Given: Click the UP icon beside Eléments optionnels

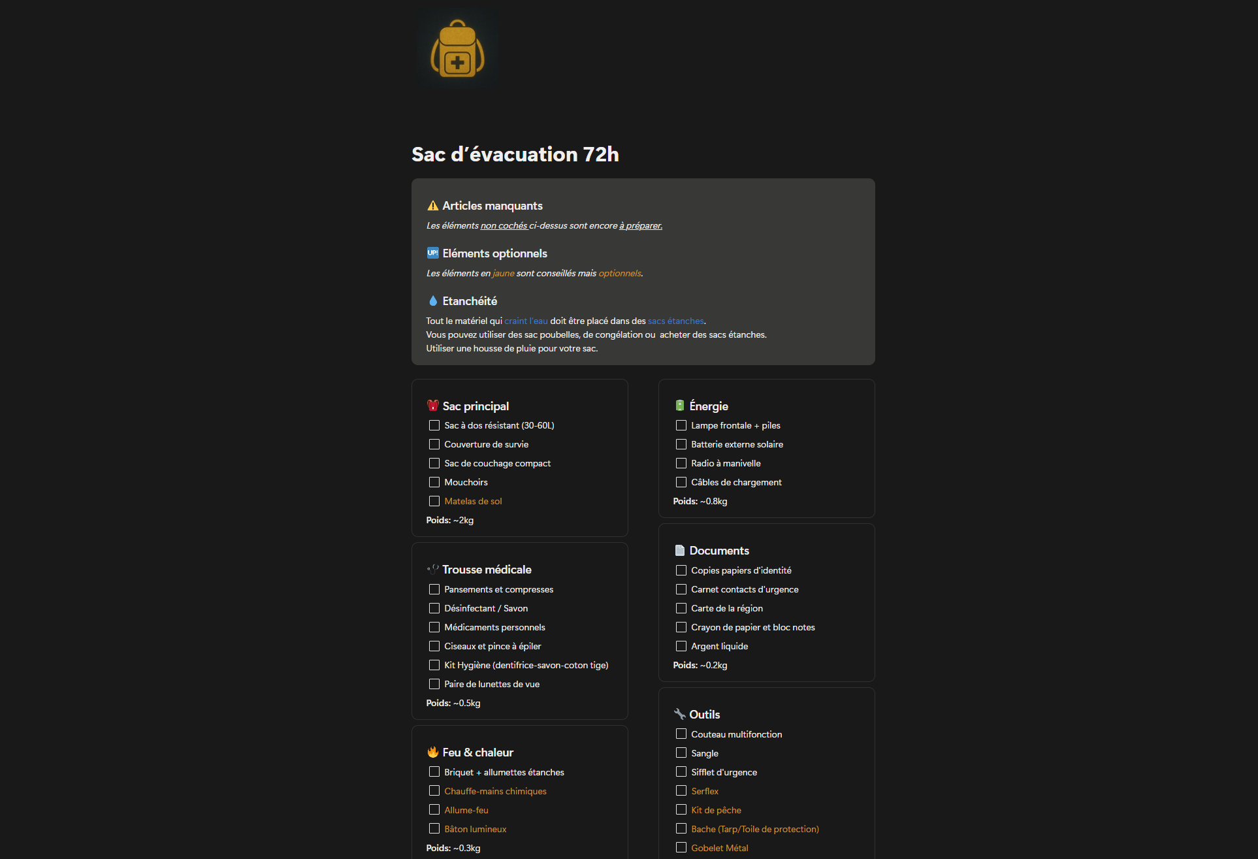Looking at the screenshot, I should (432, 253).
